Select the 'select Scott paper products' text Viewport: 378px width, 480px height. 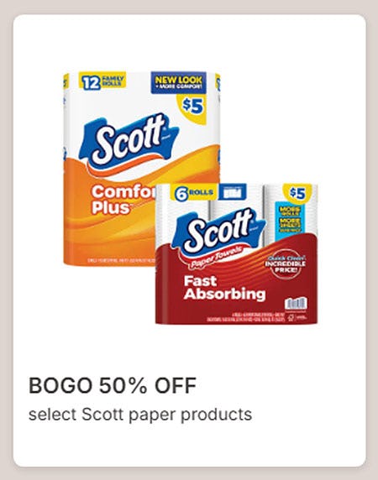(x=140, y=415)
